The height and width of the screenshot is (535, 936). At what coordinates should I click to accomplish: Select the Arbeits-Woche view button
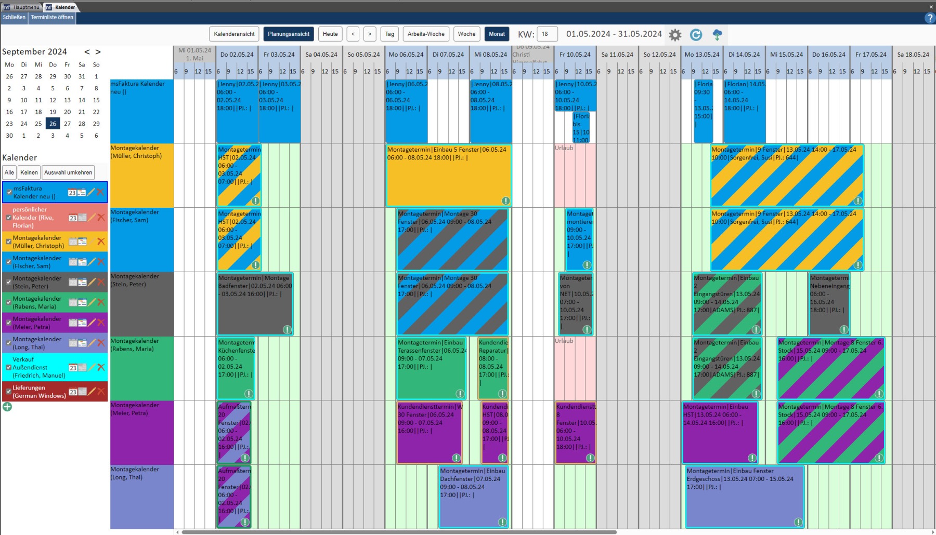pyautogui.click(x=426, y=34)
